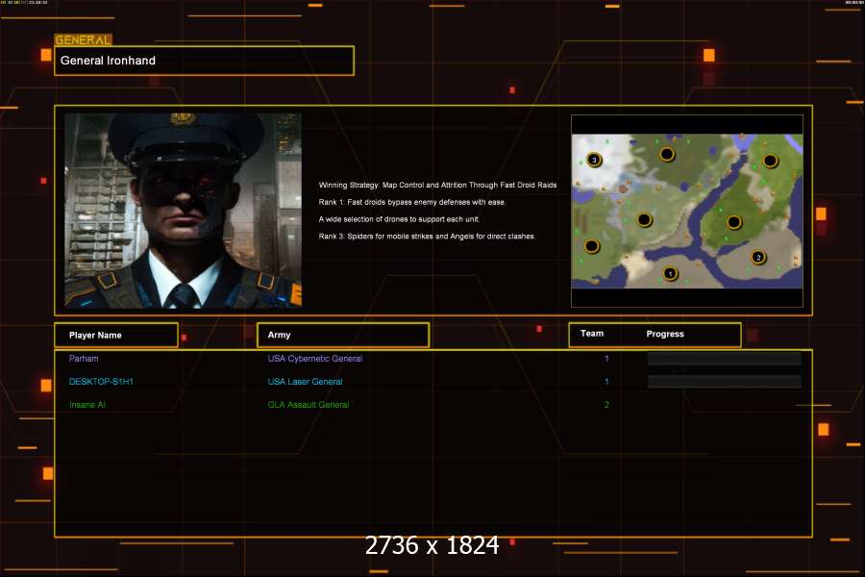Click the Player Name column header
The width and height of the screenshot is (865, 577).
tap(116, 336)
